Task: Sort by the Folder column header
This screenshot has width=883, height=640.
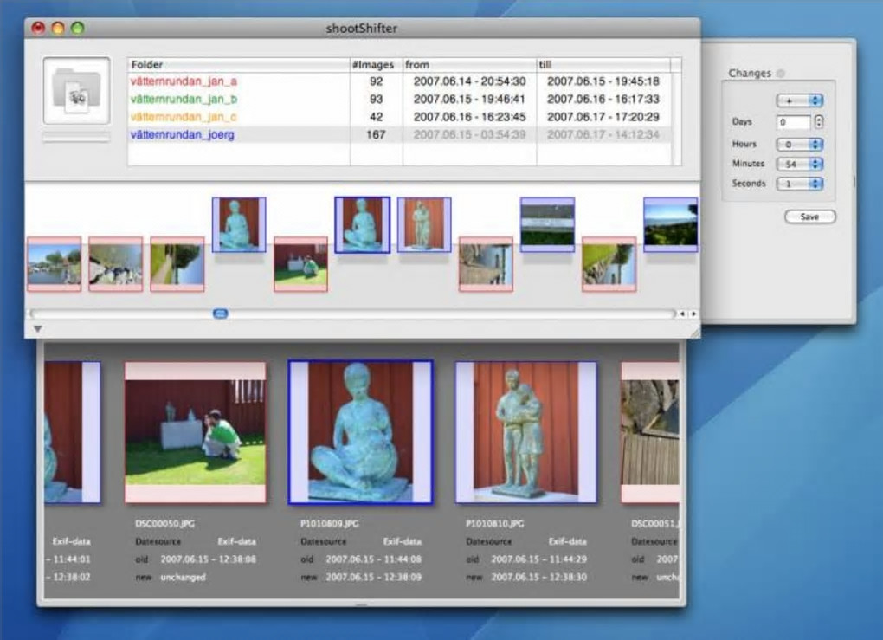Action: click(239, 64)
